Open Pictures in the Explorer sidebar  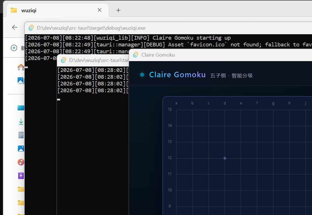pyautogui.click(x=21, y=149)
